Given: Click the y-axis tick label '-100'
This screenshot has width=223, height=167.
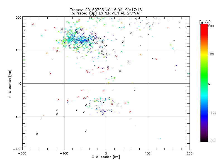Looking at the screenshot, I should coord(17,117).
